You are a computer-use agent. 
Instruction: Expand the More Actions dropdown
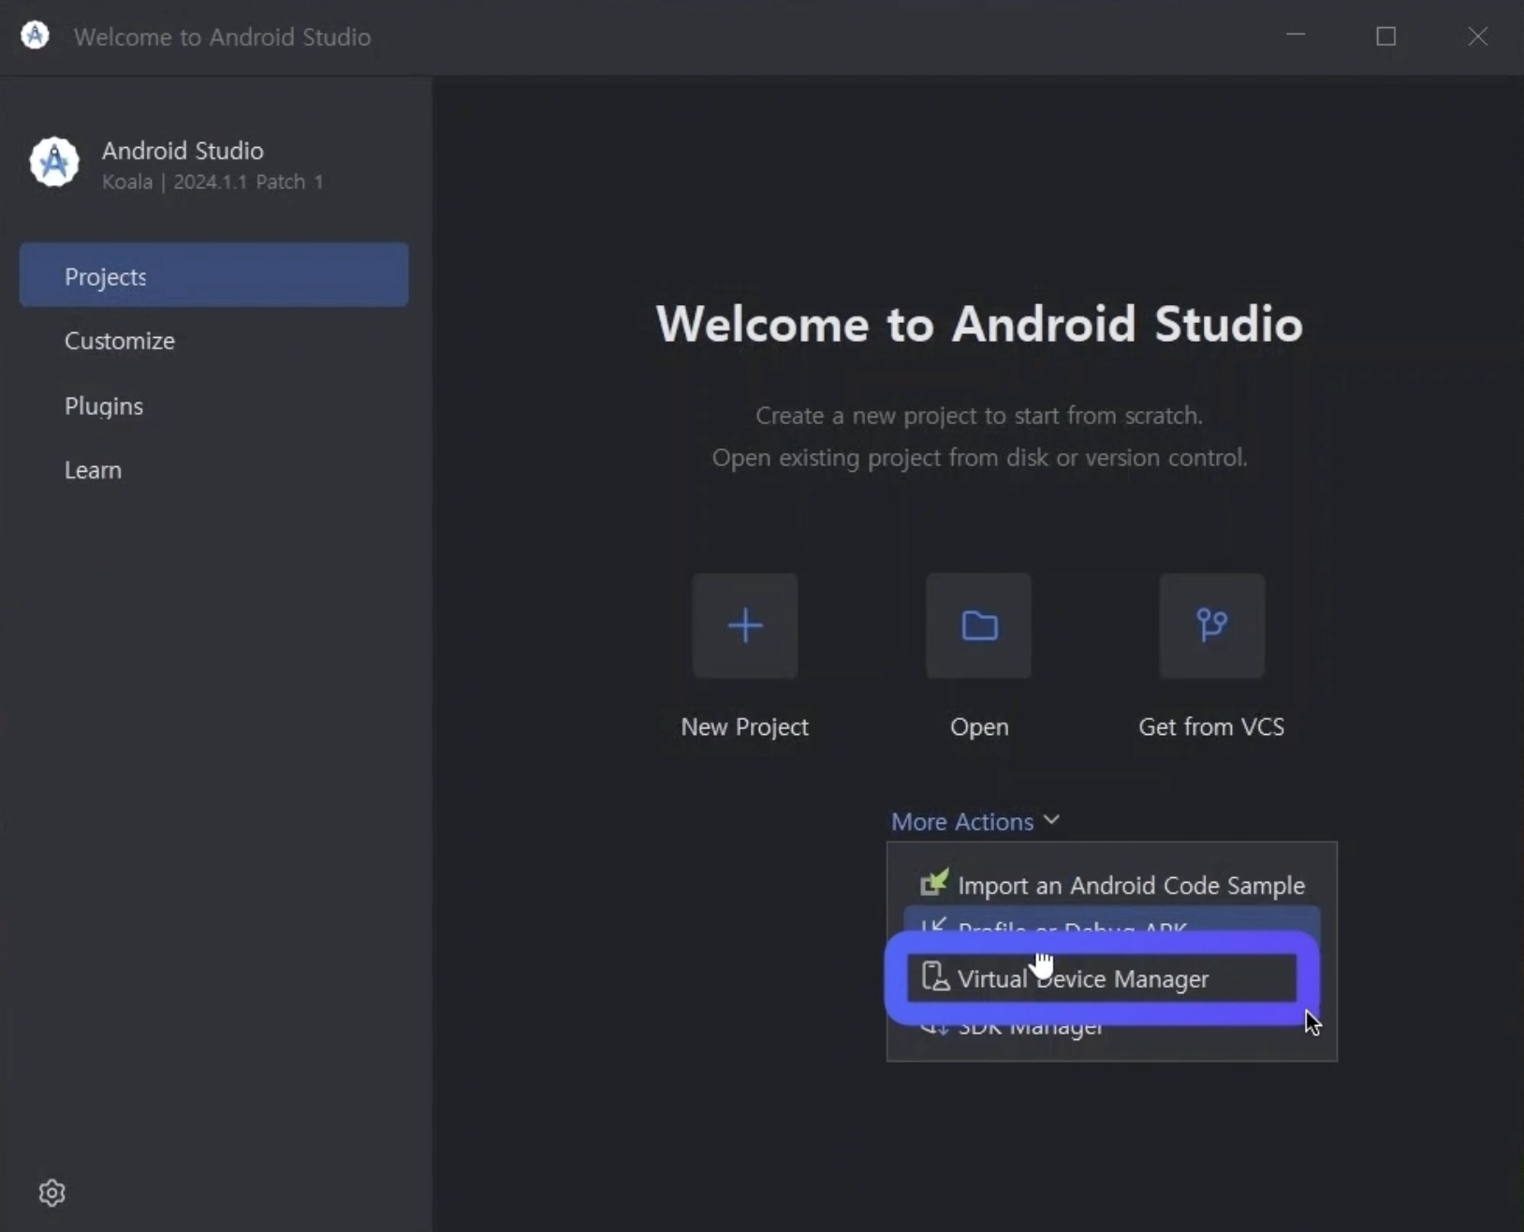coord(974,821)
